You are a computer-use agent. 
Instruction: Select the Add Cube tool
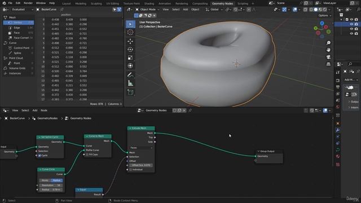(130, 92)
